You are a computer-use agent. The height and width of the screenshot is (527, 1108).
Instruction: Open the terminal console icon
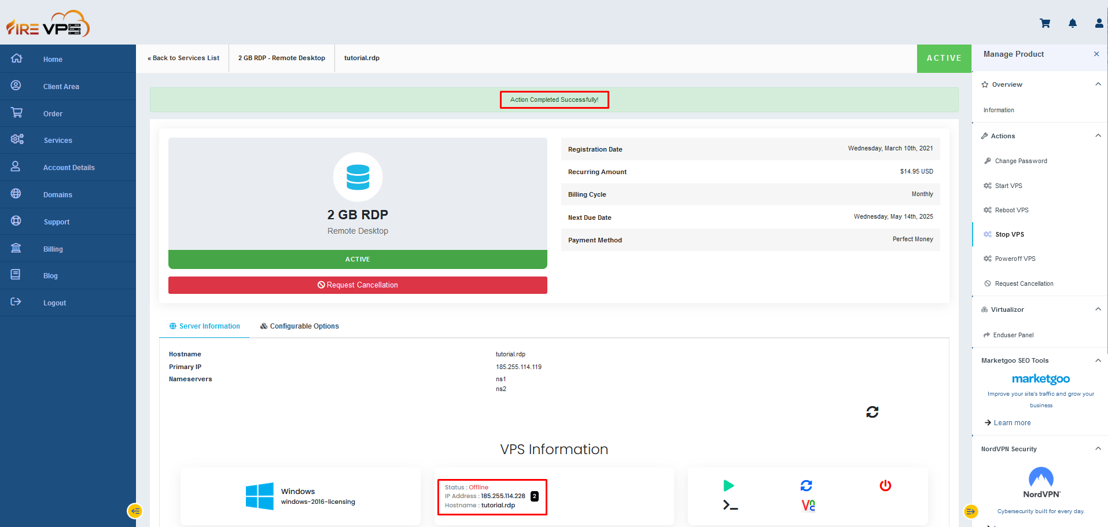[730, 506]
